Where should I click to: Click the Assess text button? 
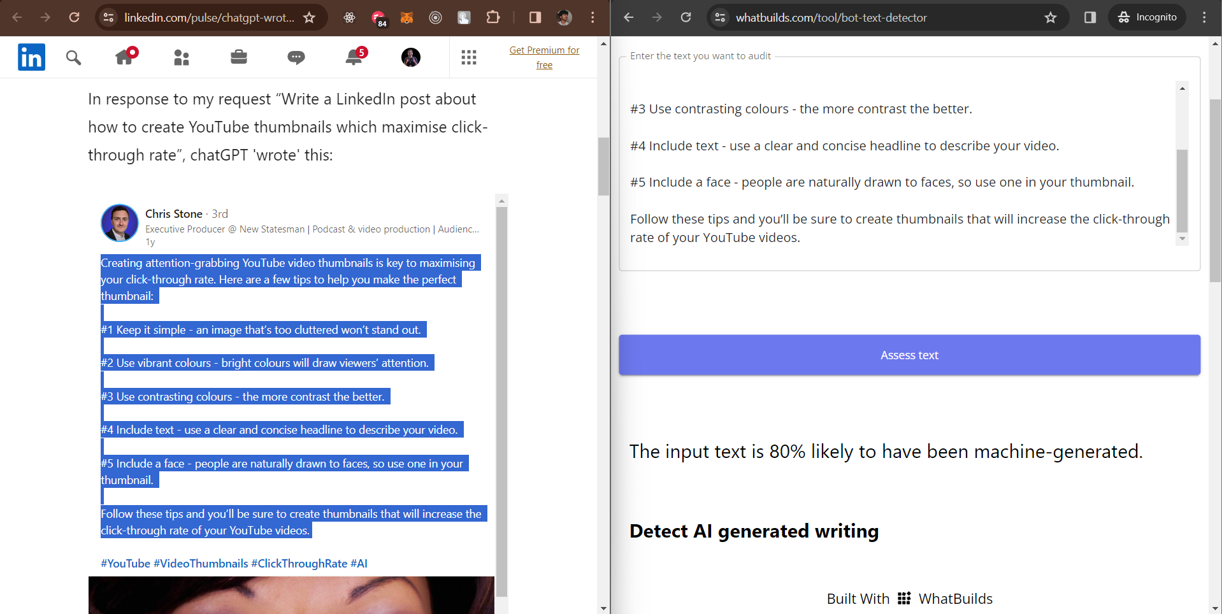(909, 355)
